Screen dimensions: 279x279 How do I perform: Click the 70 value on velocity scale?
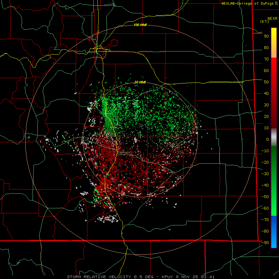point(266,59)
